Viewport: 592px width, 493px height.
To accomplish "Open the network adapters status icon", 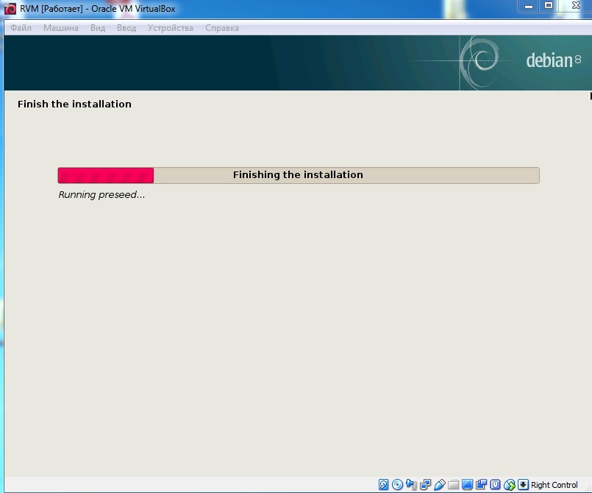I will point(426,485).
